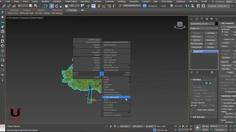
Task: Open the Rendering menu
Action: tap(85, 1)
